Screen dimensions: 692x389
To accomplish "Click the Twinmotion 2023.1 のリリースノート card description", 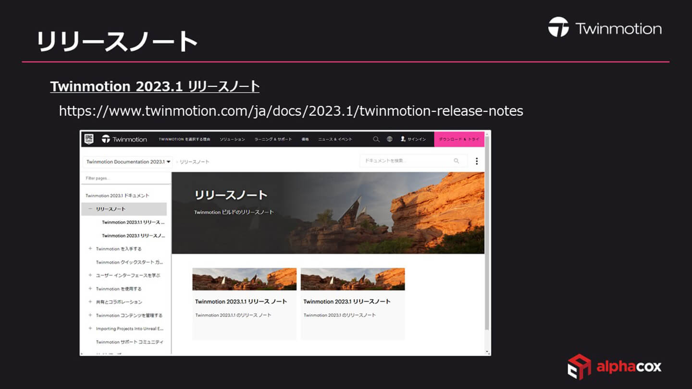I will point(340,315).
